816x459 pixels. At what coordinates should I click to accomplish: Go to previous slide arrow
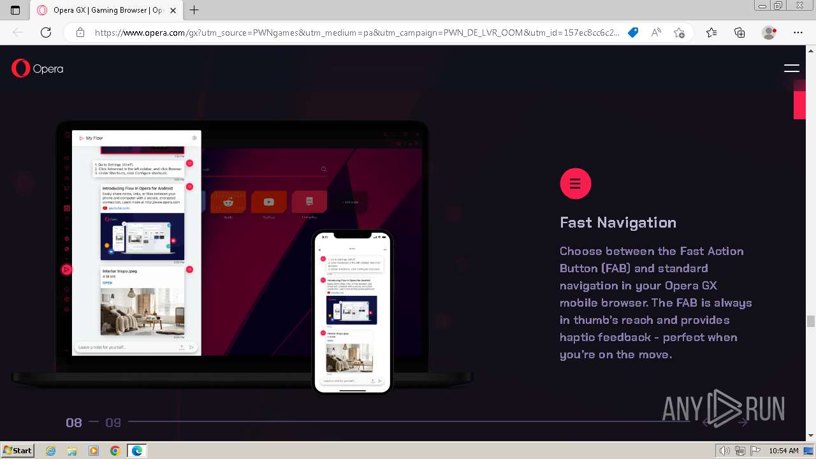[707, 422]
